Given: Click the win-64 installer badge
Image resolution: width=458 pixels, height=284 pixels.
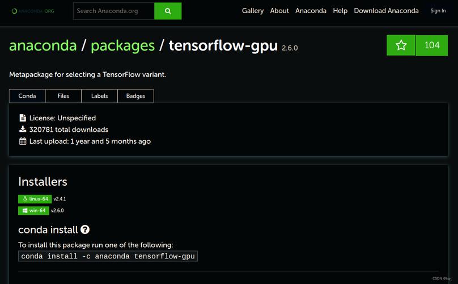Looking at the screenshot, I should [33, 211].
